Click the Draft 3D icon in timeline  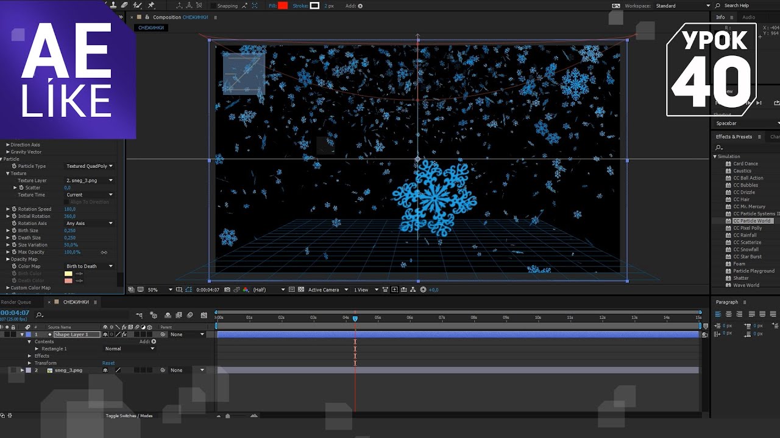tap(154, 315)
